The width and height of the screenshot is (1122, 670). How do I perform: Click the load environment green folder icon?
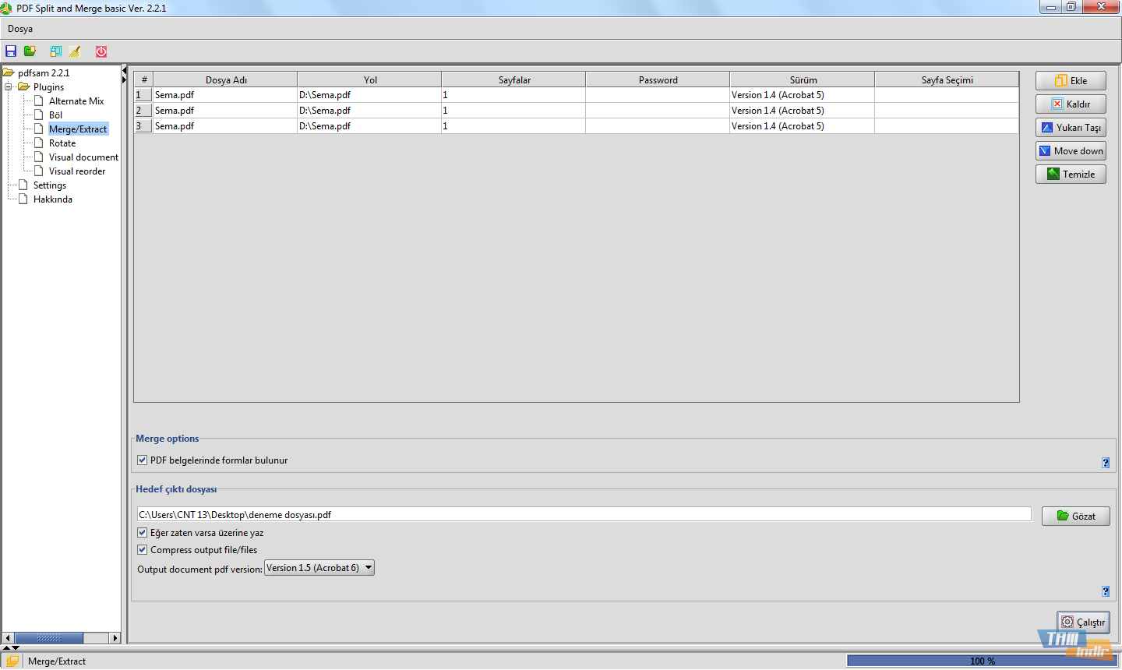[x=30, y=51]
